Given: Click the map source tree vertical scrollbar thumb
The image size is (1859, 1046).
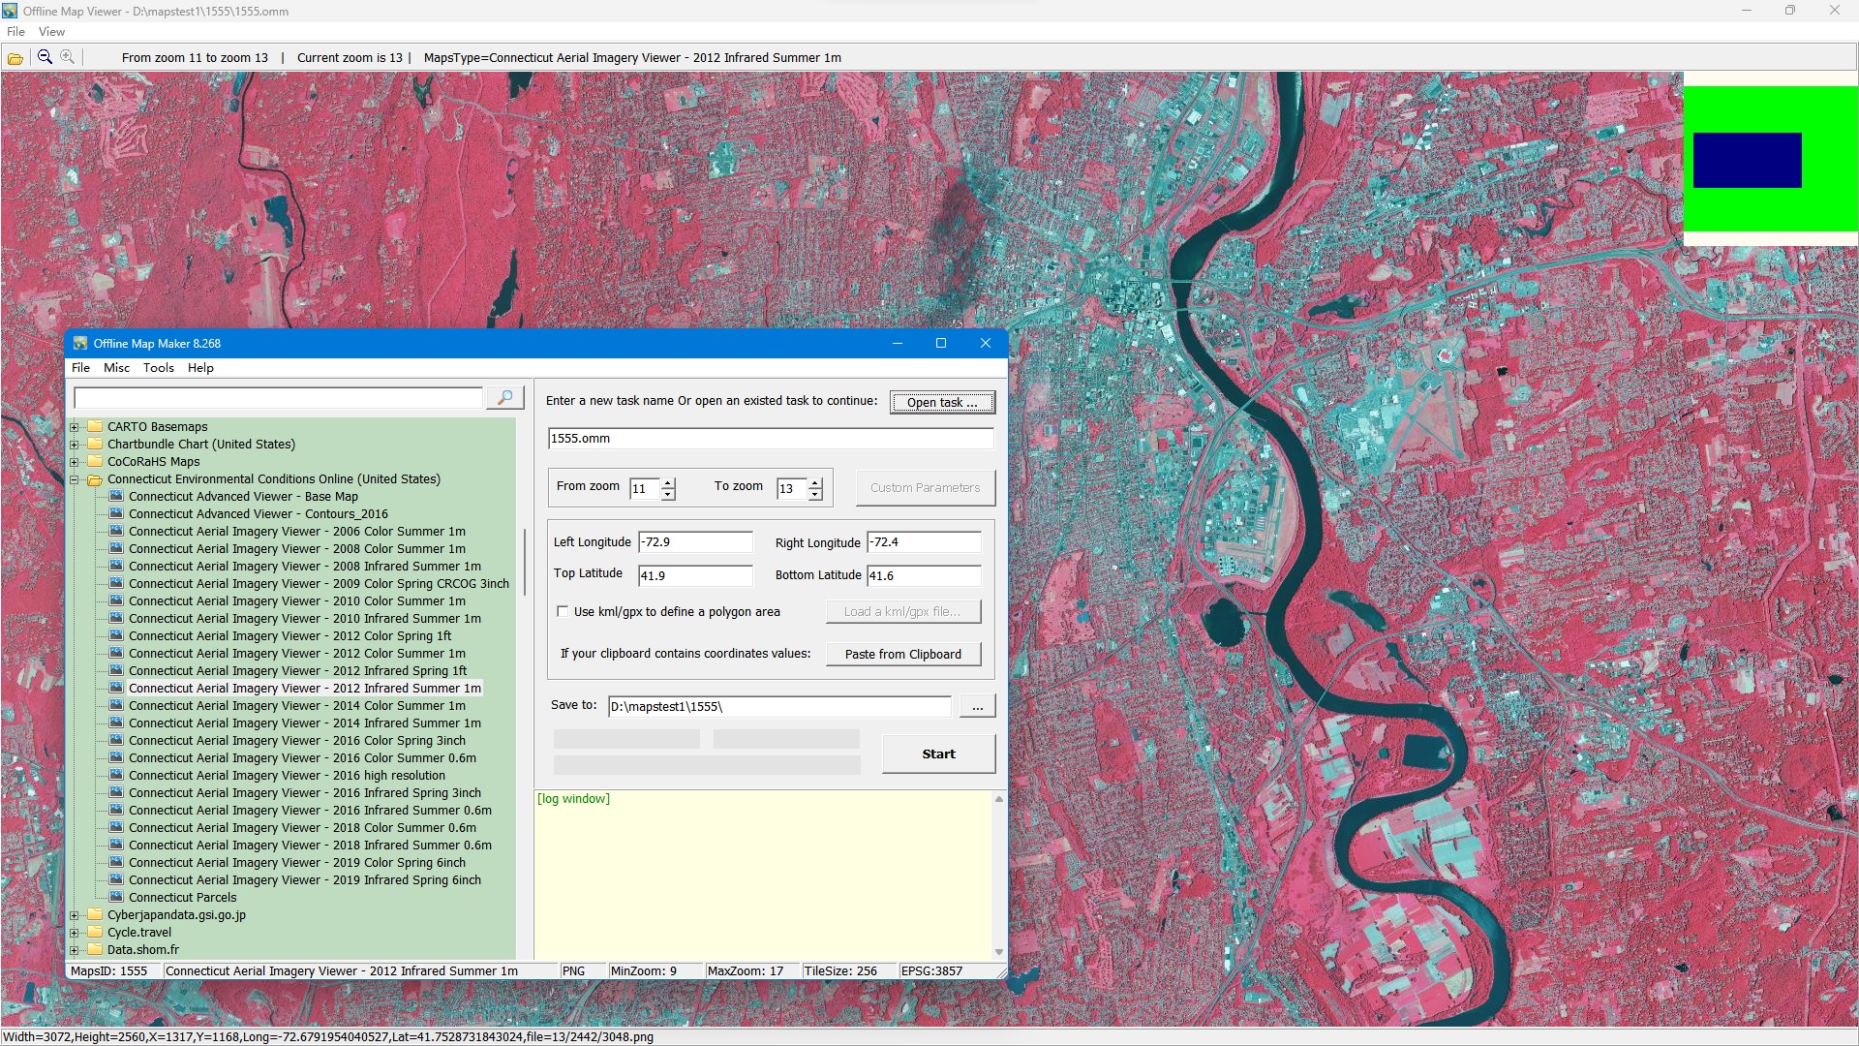Looking at the screenshot, I should pyautogui.click(x=524, y=562).
